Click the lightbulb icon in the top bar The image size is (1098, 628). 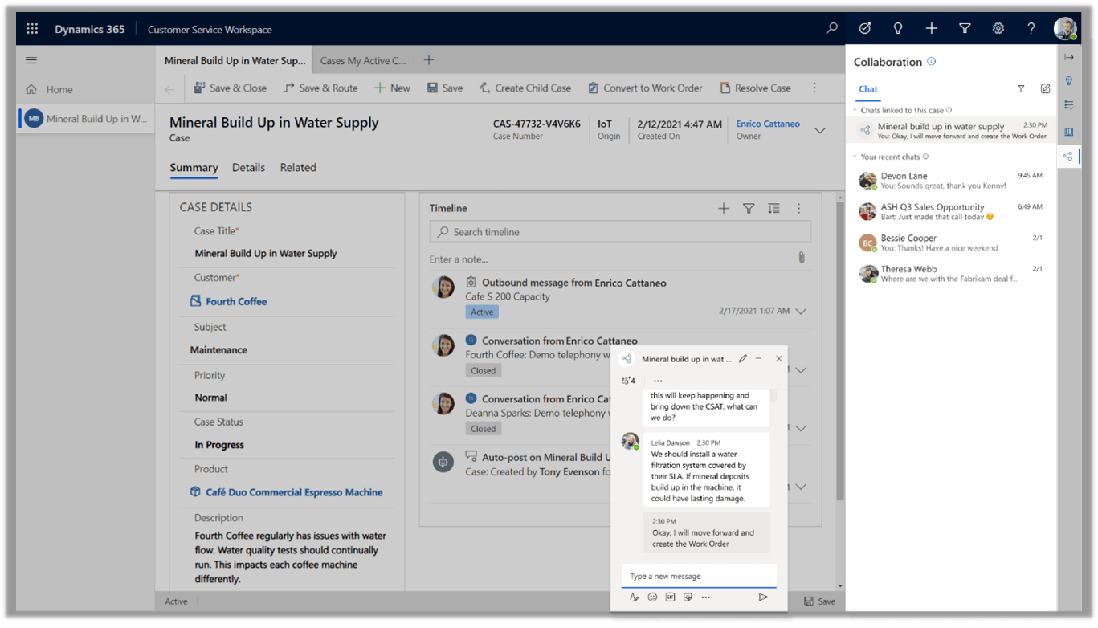point(898,28)
